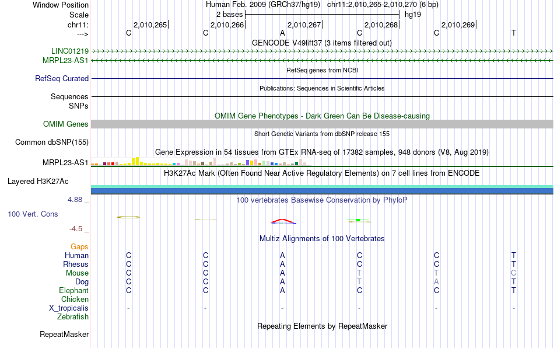Open Common dbSNP(155) track label
This screenshot has width=554, height=348.
pyautogui.click(x=52, y=142)
